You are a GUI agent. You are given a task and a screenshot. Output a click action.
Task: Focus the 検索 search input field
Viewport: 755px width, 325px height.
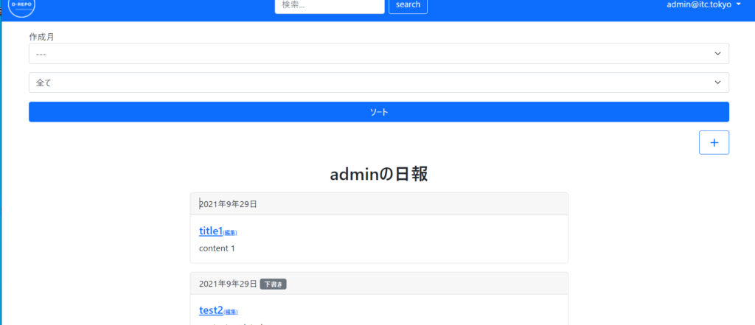pyautogui.click(x=330, y=5)
